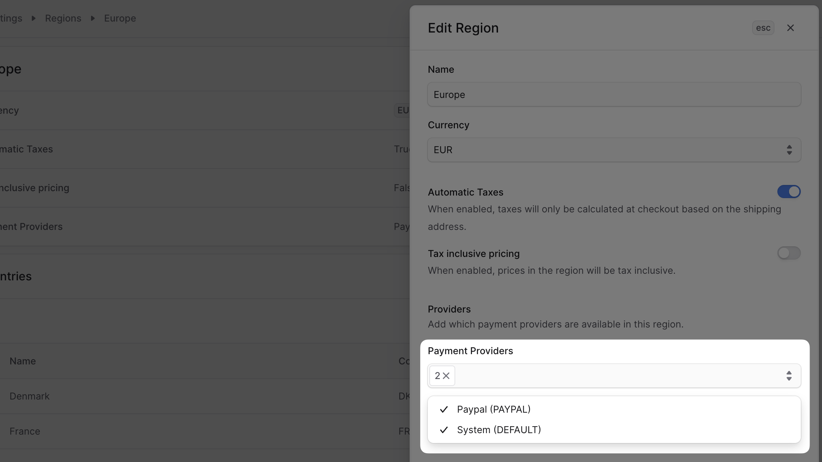
Task: Open the Currency dropdown
Action: [x=614, y=150]
